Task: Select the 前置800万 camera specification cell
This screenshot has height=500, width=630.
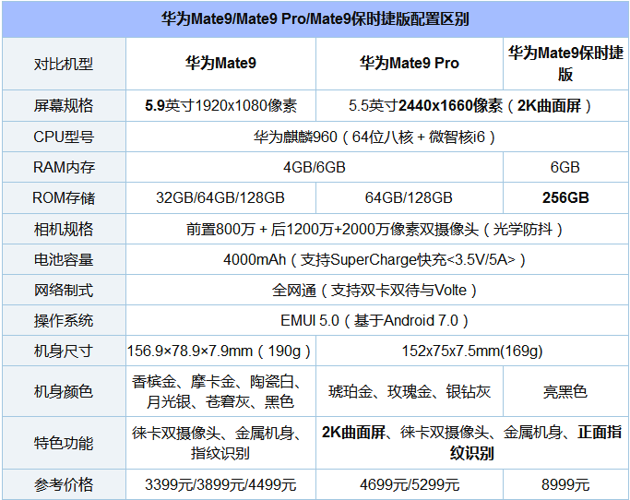Action: pyautogui.click(x=377, y=229)
